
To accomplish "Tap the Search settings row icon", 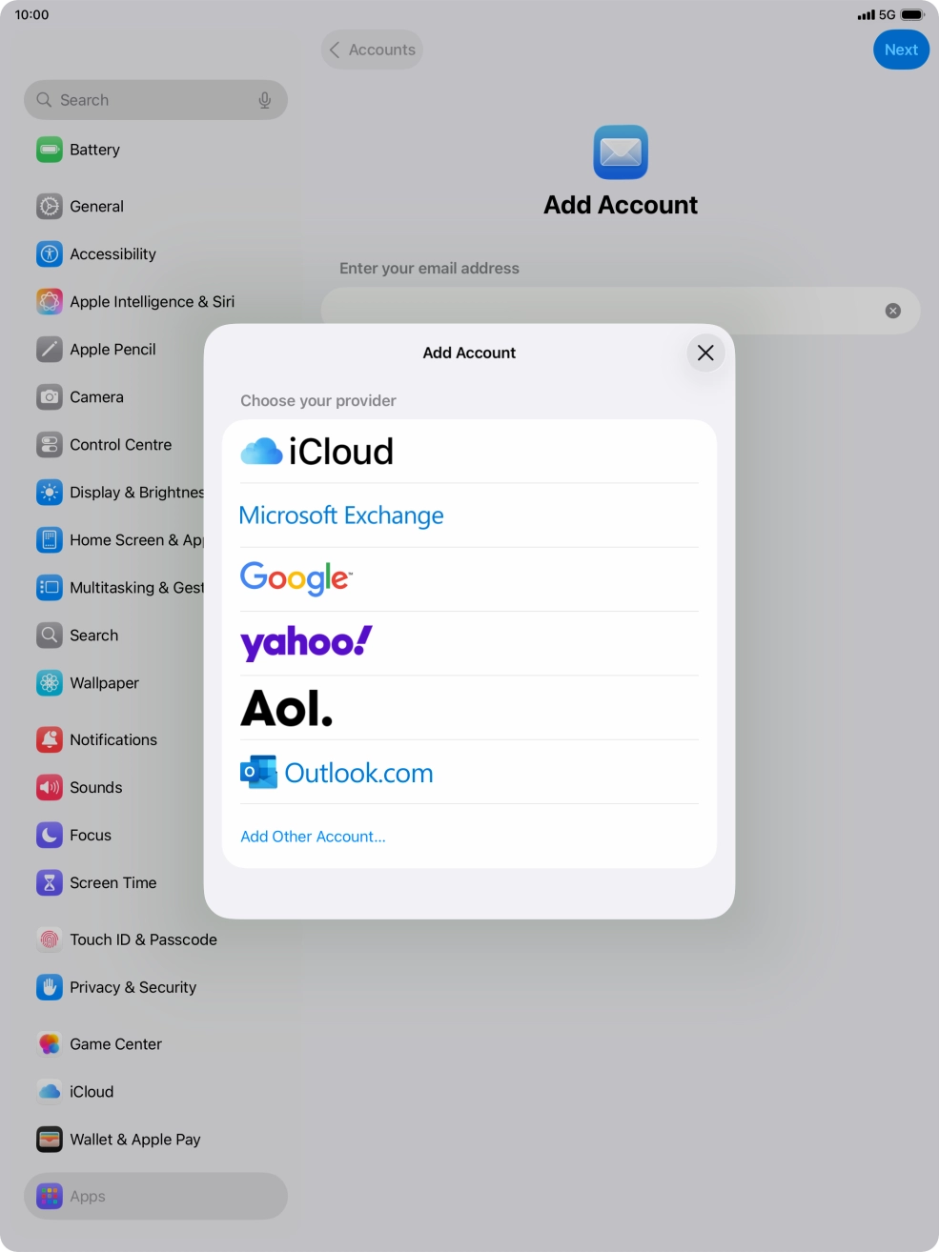I will coord(50,636).
